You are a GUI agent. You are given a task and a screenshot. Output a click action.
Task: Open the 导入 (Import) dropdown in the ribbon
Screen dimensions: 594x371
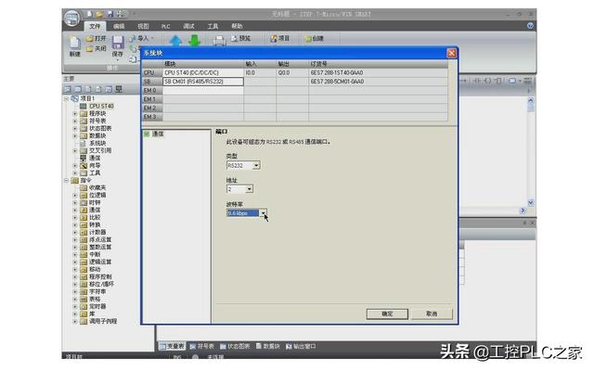coord(142,39)
